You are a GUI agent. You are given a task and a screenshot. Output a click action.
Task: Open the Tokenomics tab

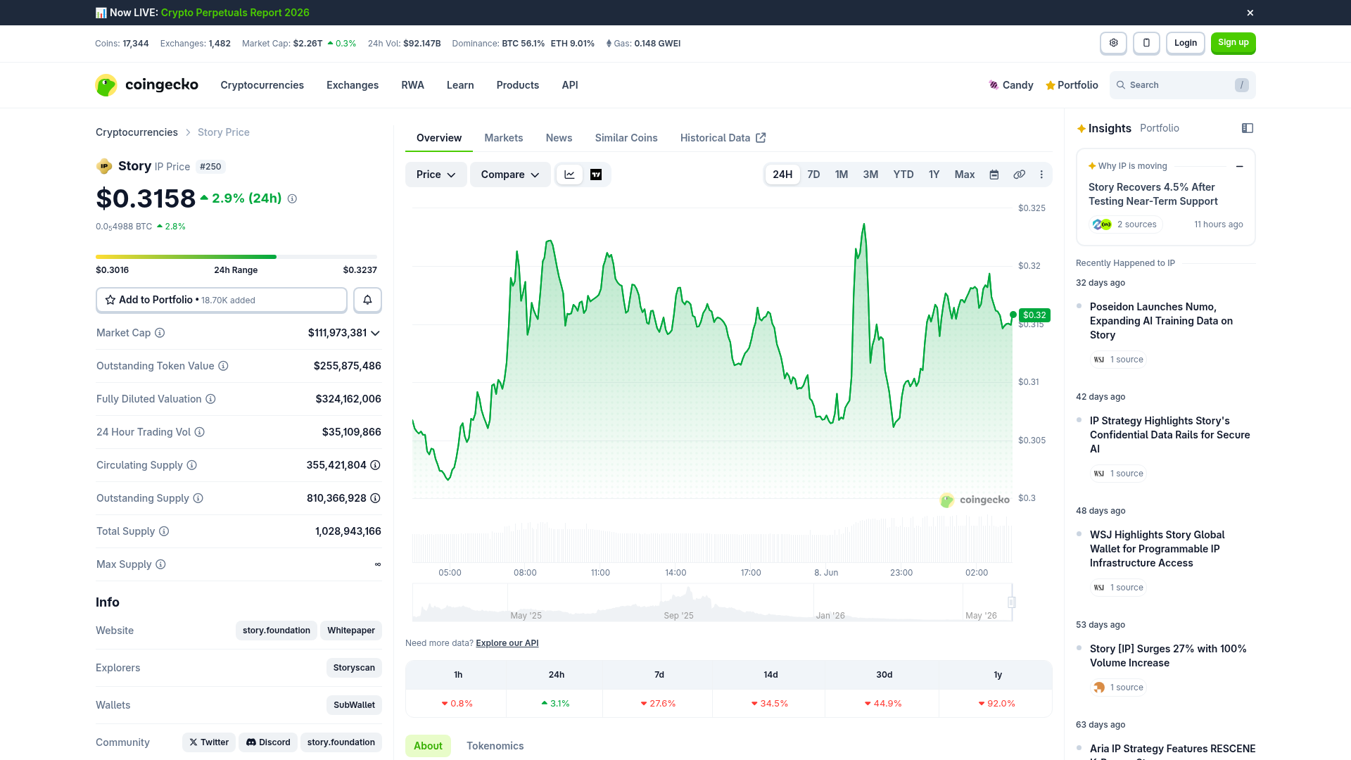pyautogui.click(x=495, y=746)
